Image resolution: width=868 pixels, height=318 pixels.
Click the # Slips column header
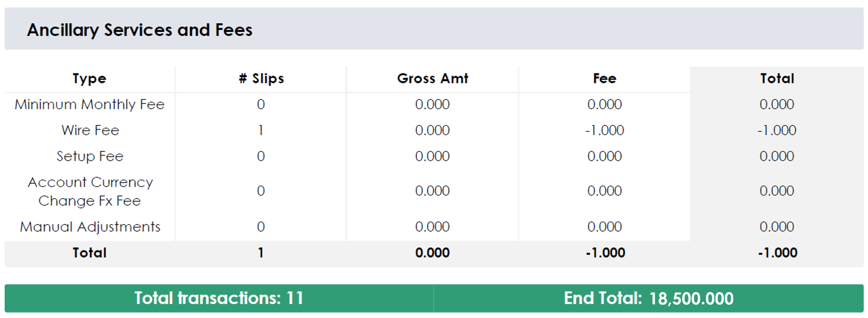[261, 79]
